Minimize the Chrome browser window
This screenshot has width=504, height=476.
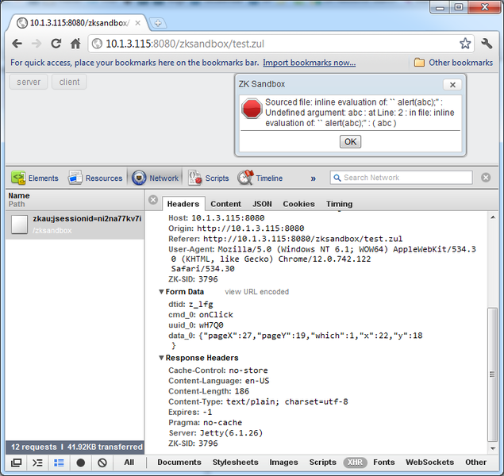tap(440, 8)
